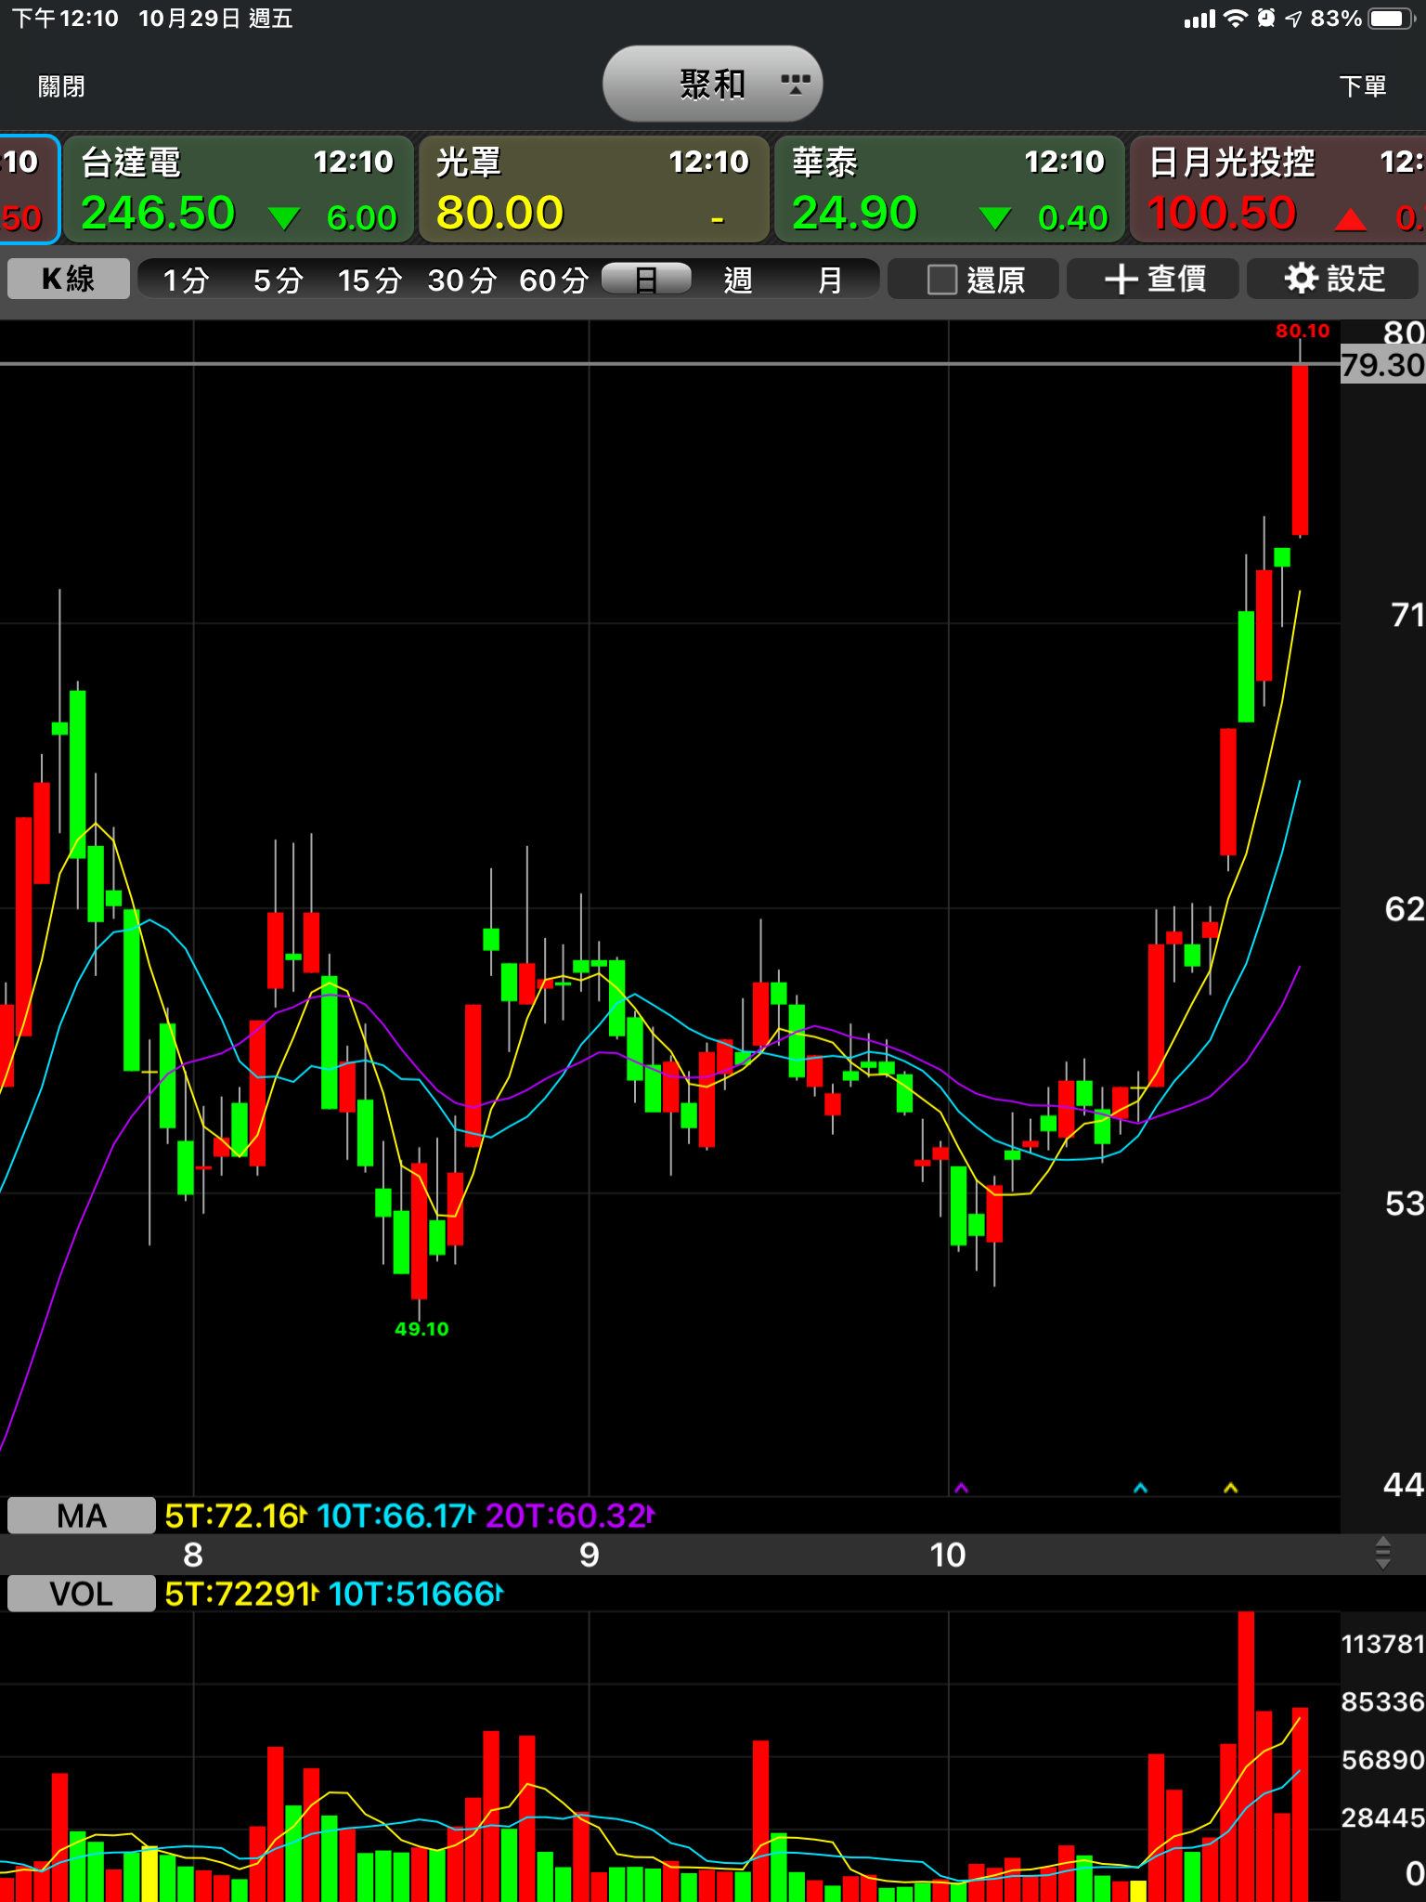This screenshot has width=1426, height=1902.
Task: Select the 台達電 quote card
Action: coord(239,189)
